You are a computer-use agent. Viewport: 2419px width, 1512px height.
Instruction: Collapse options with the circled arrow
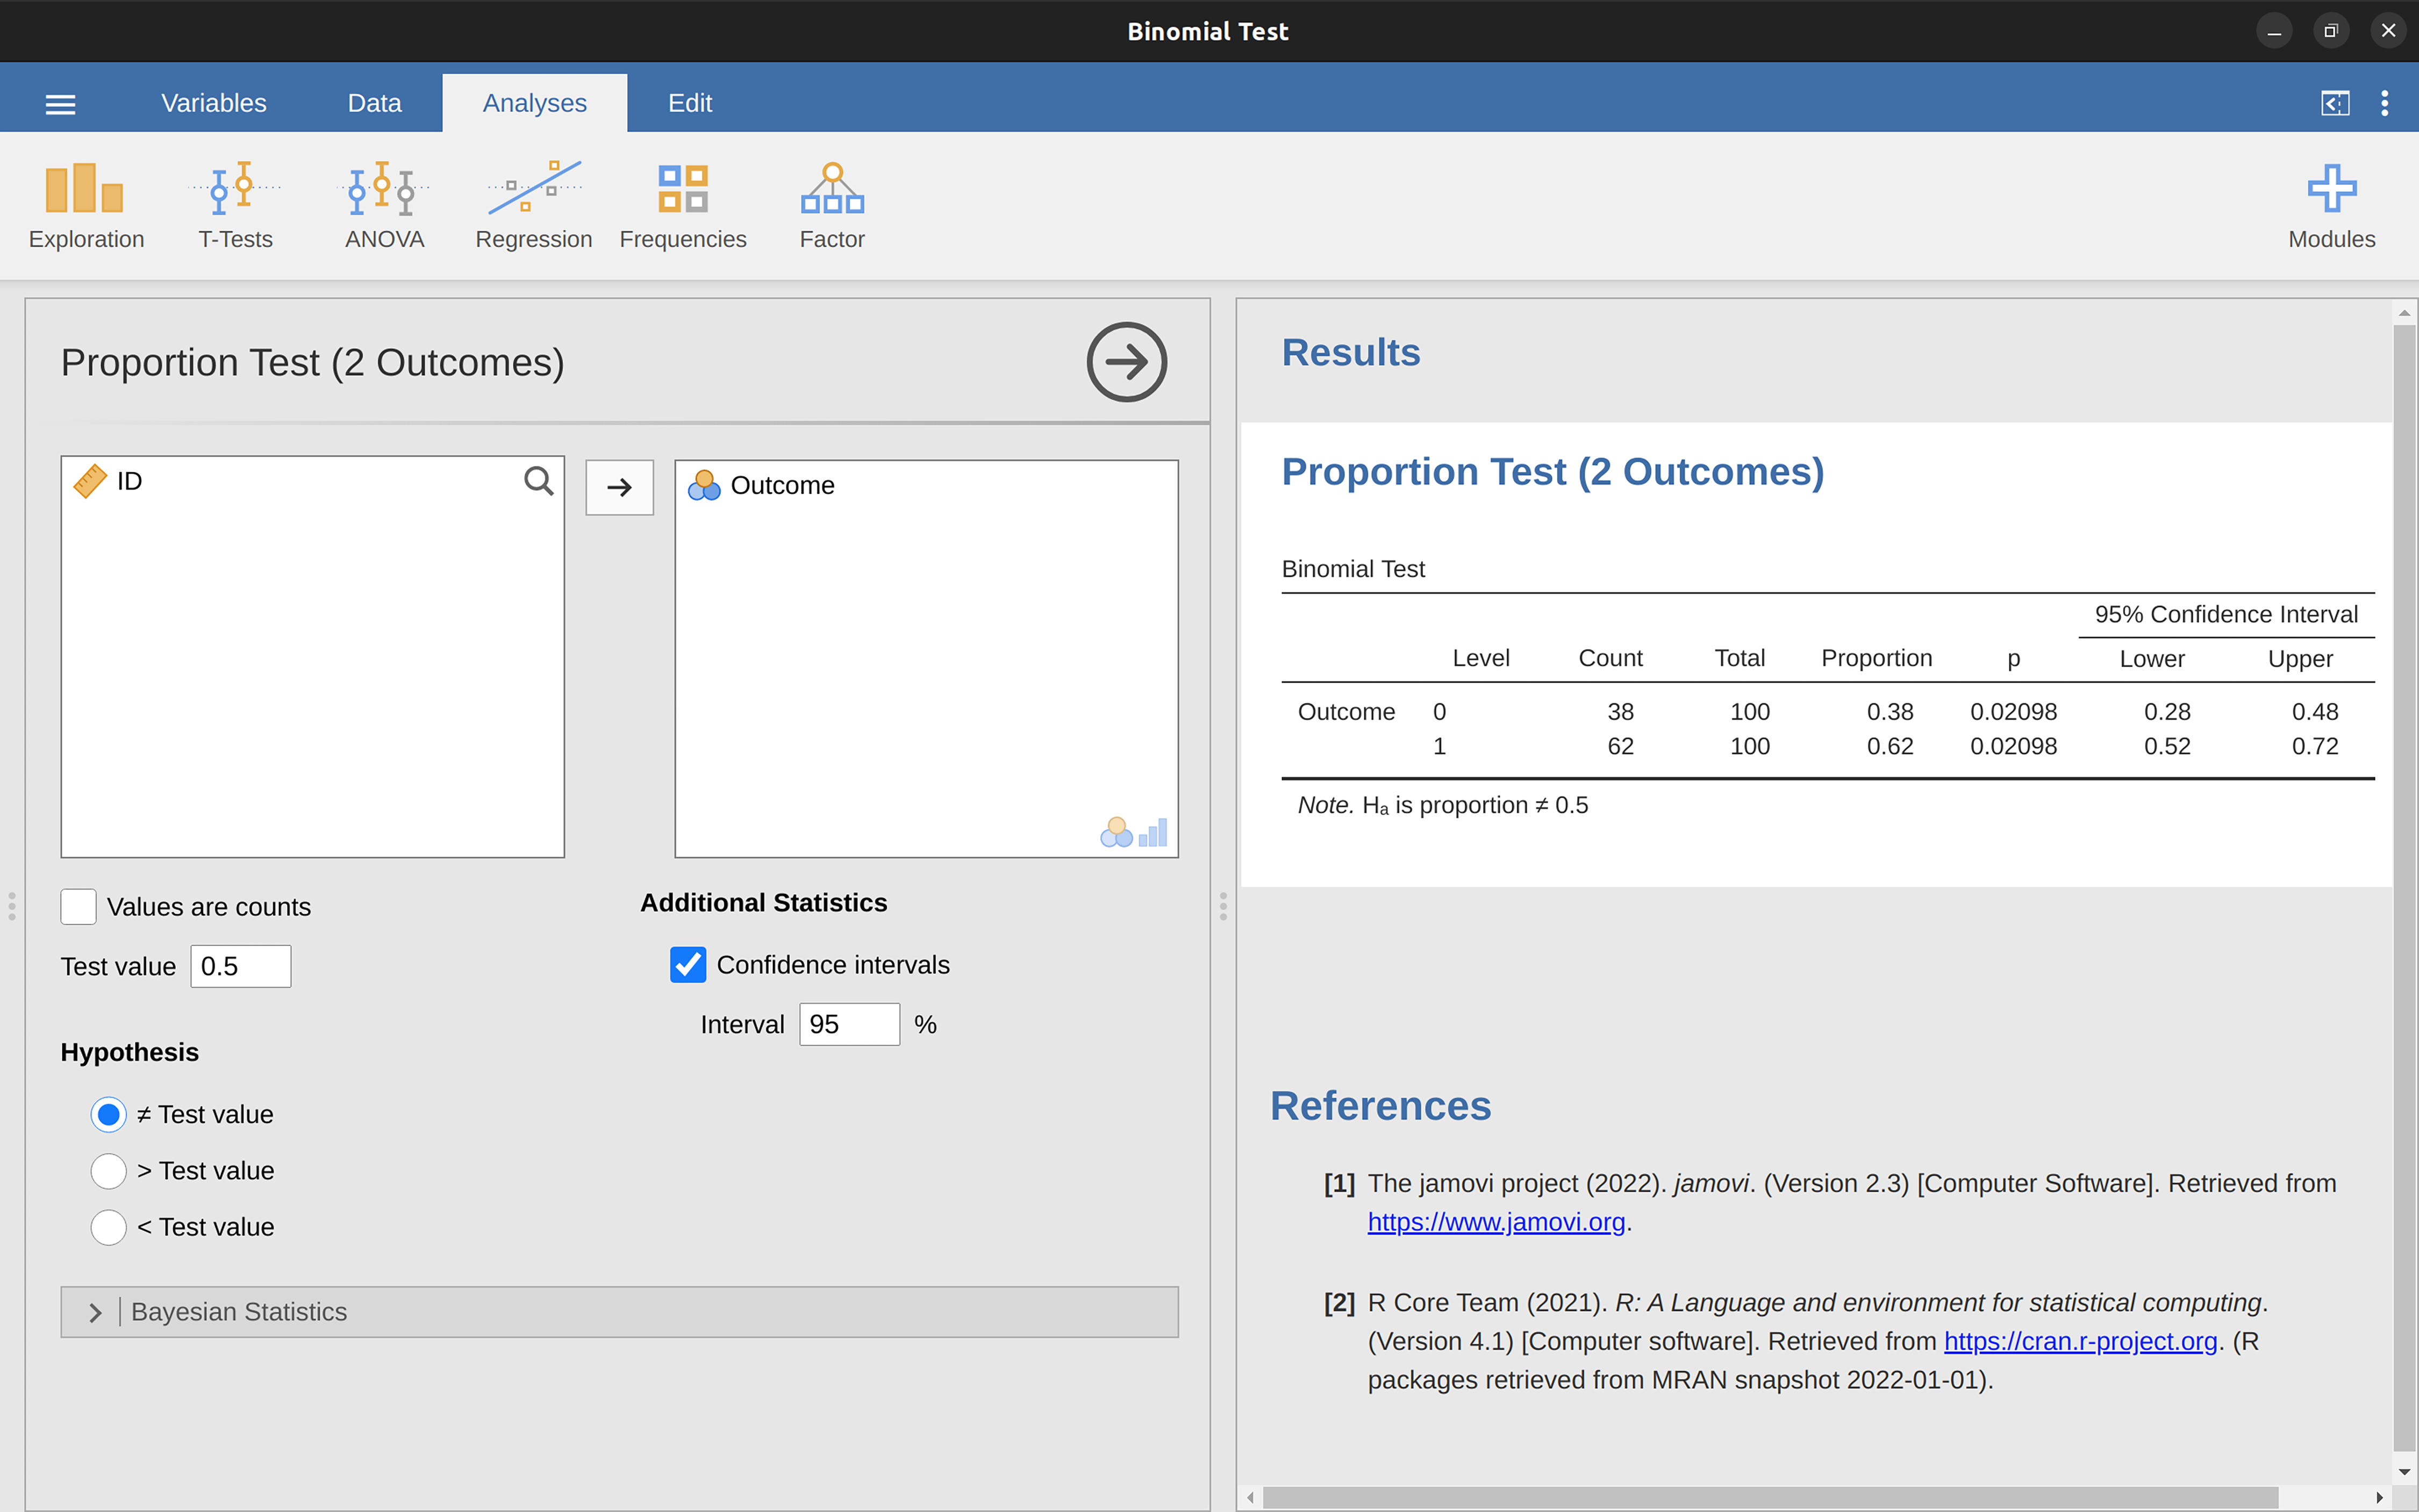[1126, 362]
